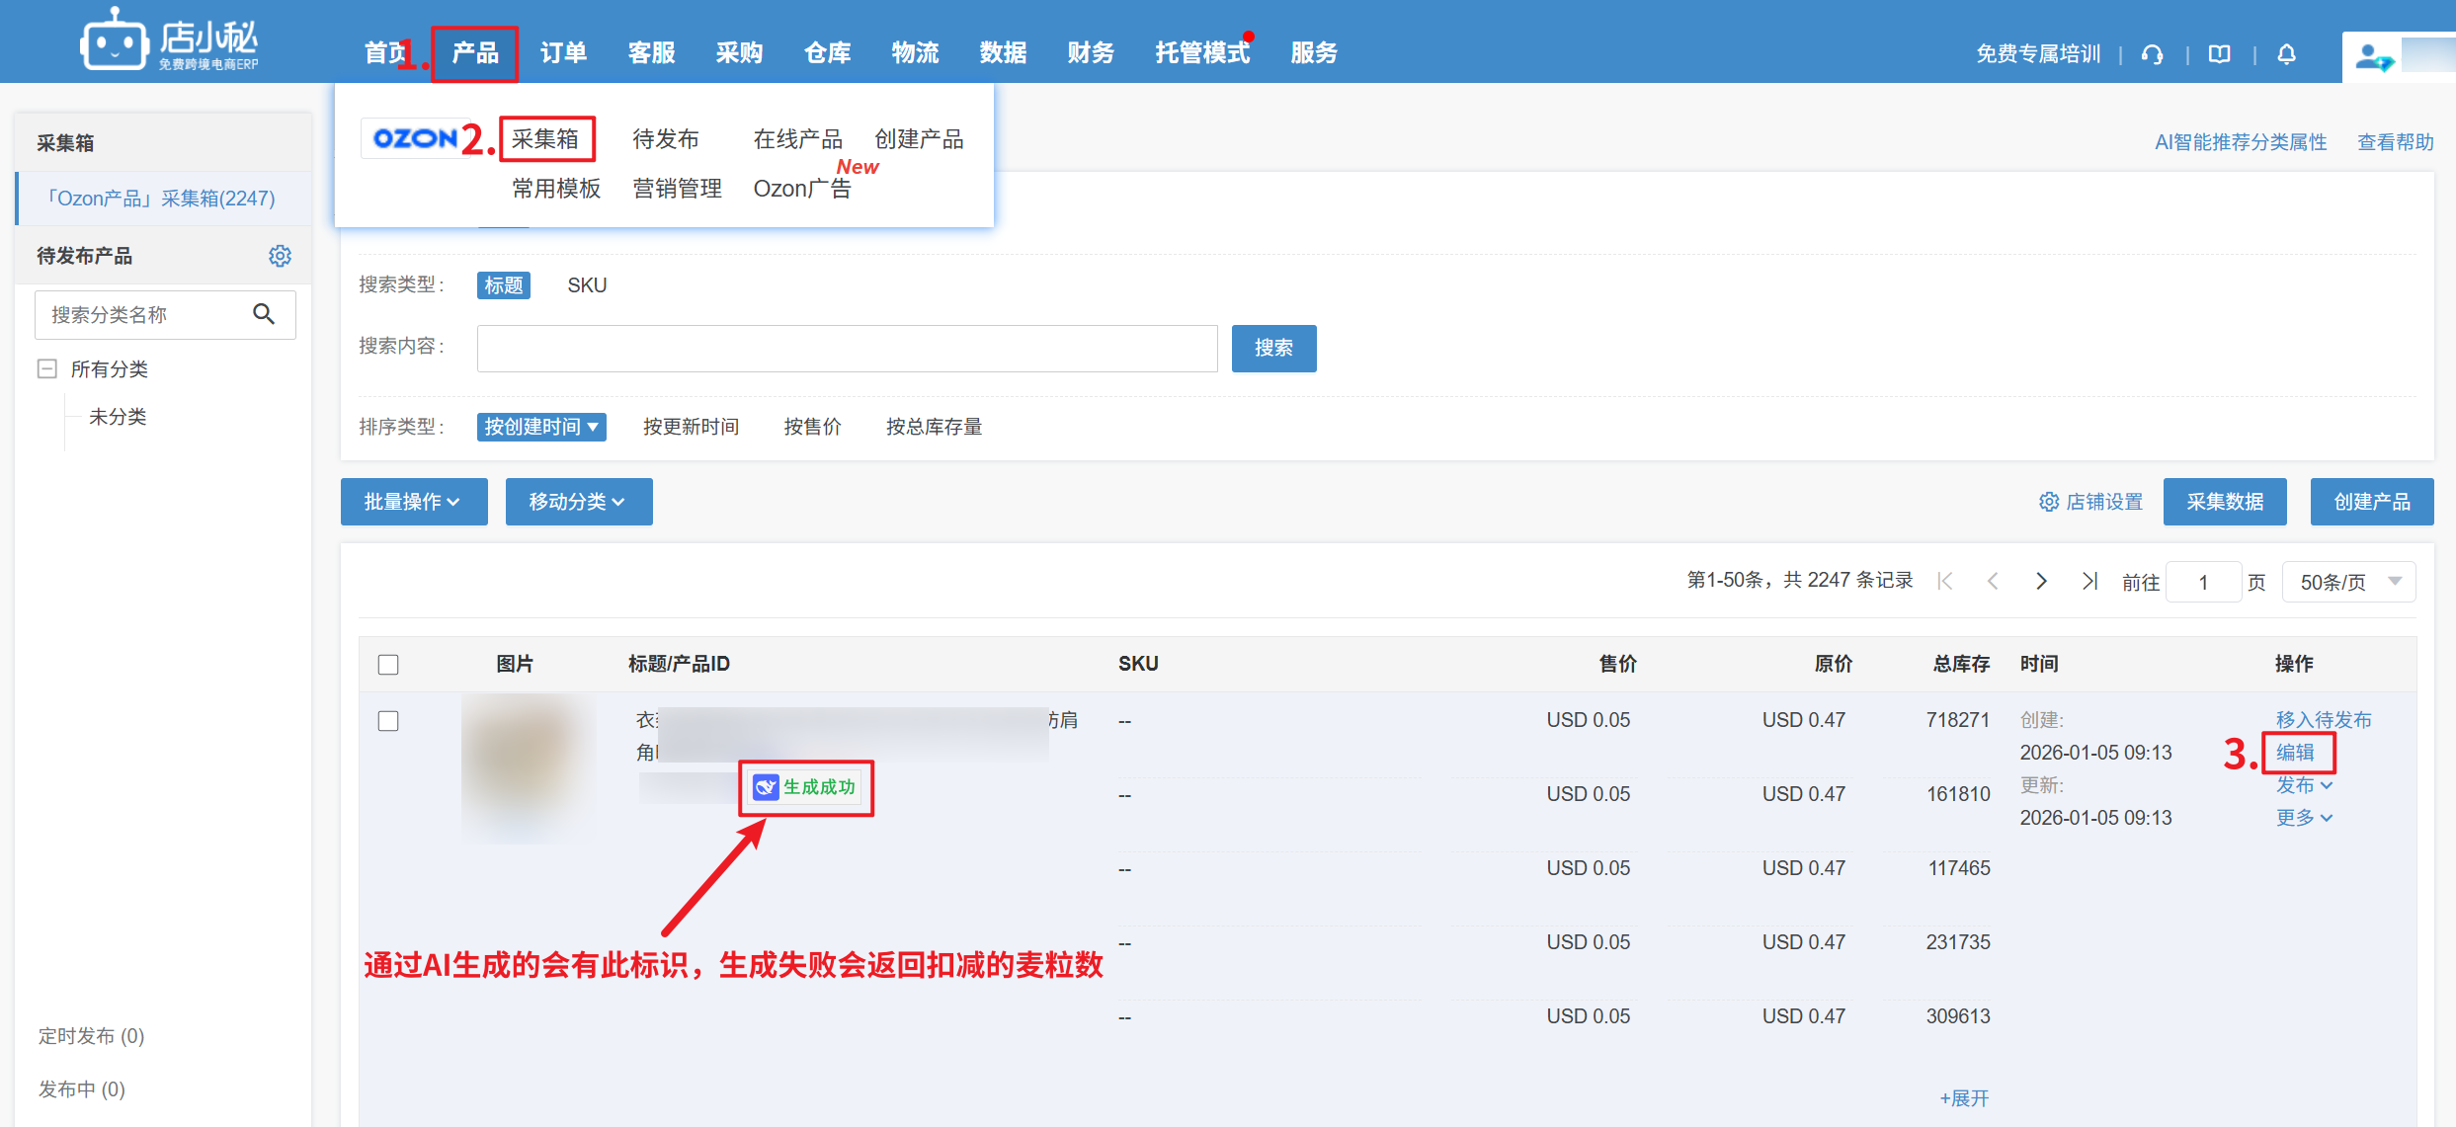
Task: Check the first product row checkbox
Action: pos(388,721)
